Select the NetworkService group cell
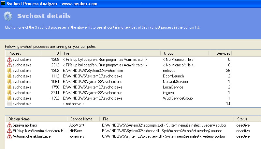The image size is (261, 149). coord(175,82)
